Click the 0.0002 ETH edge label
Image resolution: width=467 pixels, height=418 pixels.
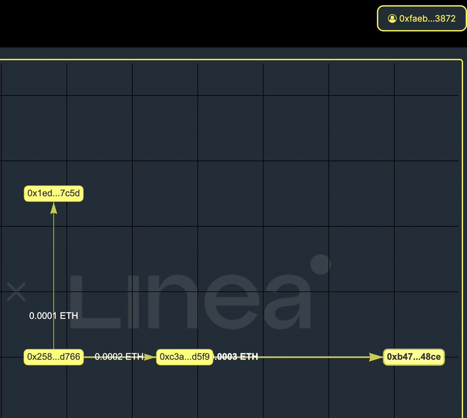(119, 357)
